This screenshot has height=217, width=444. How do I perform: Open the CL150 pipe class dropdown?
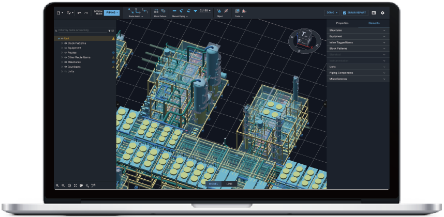205,11
